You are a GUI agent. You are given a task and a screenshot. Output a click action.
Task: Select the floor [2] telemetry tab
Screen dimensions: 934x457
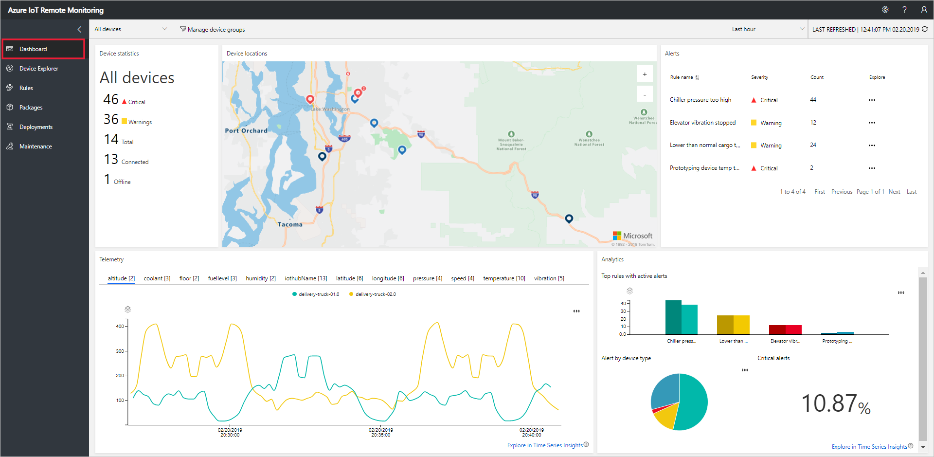[x=189, y=278]
